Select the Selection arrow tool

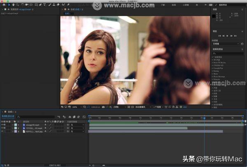(9, 5)
